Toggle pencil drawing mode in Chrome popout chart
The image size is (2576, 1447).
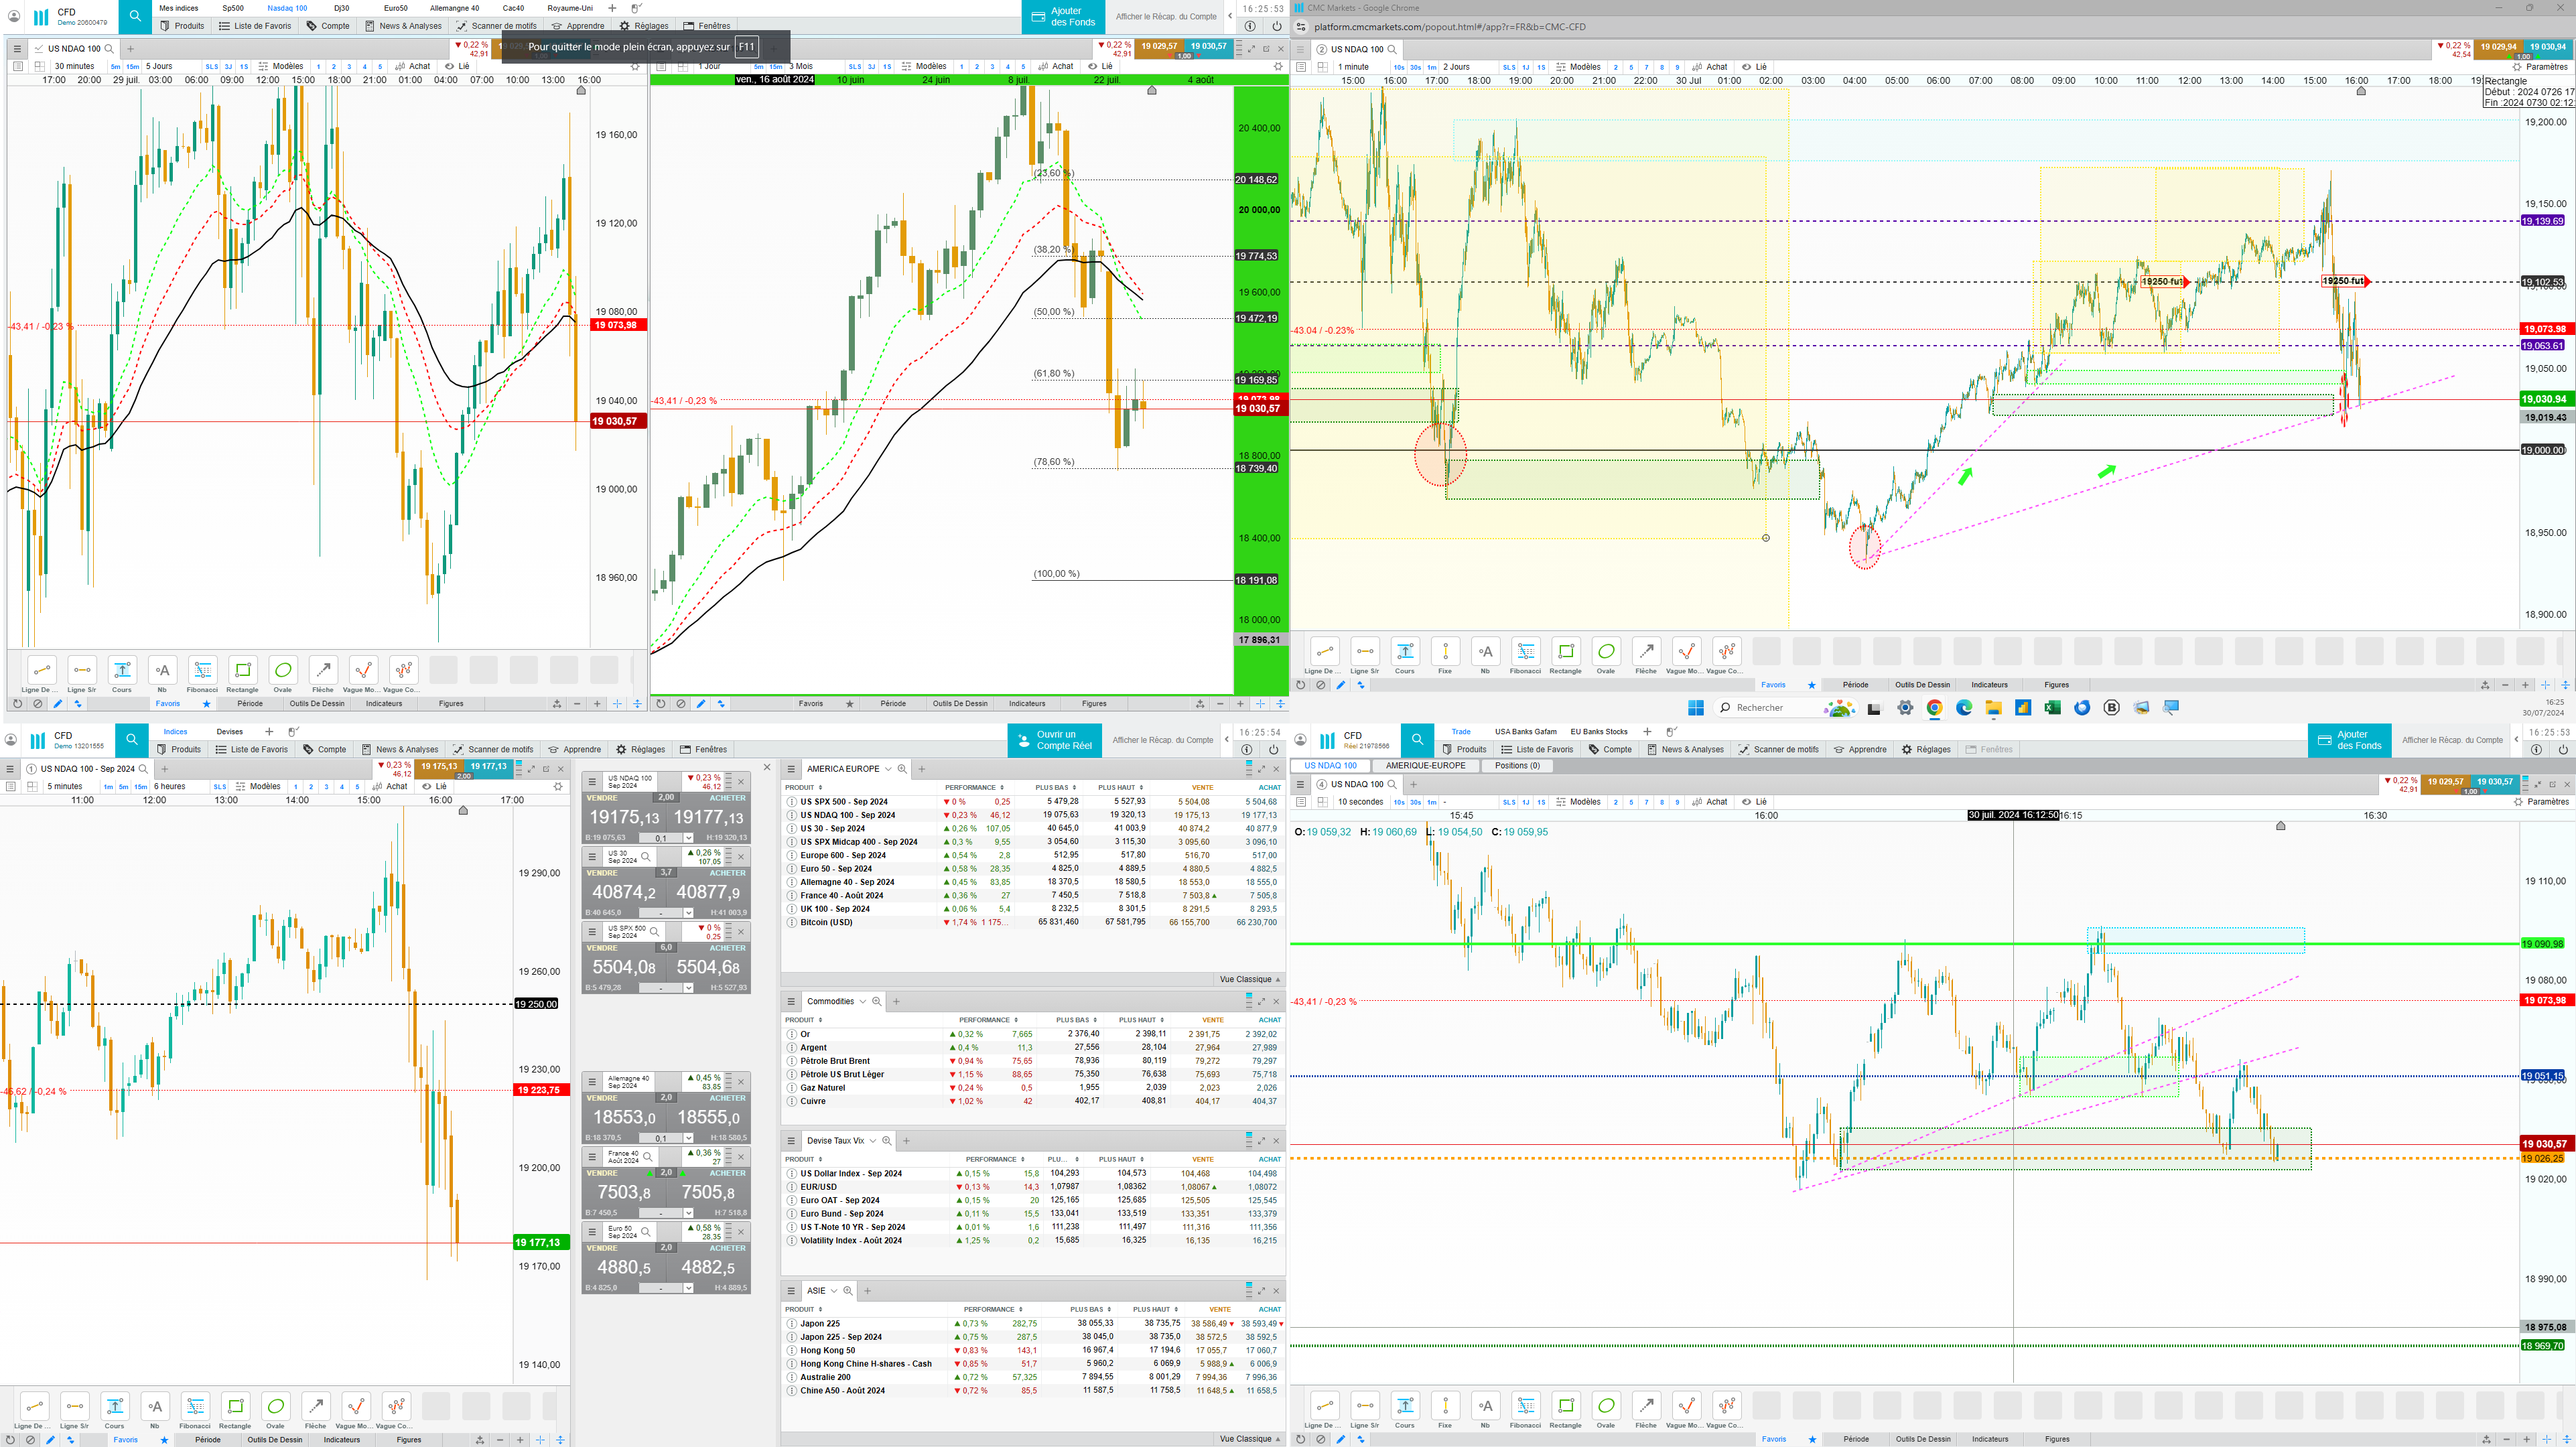1341,685
